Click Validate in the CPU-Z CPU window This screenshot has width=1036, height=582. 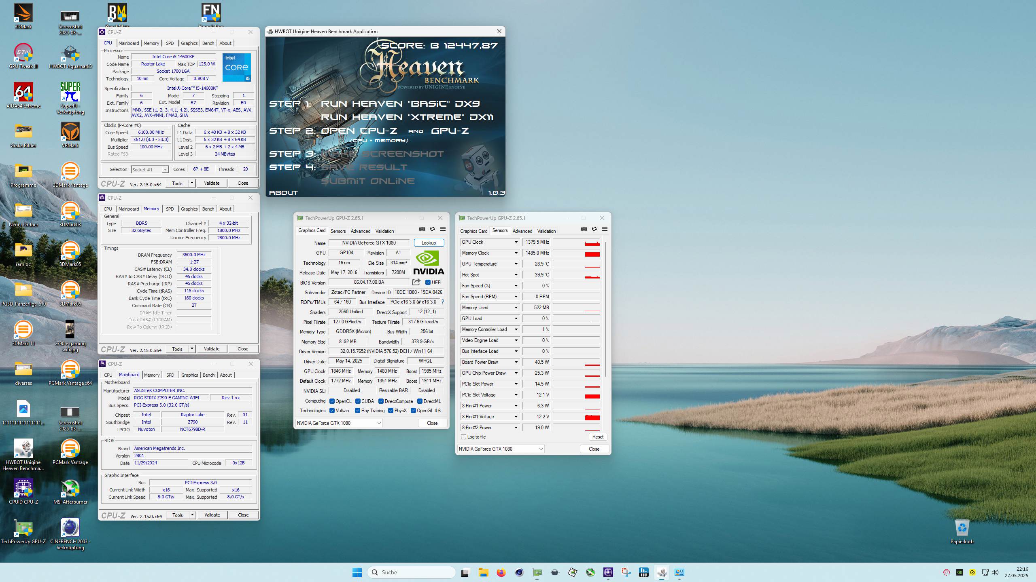[x=212, y=183]
